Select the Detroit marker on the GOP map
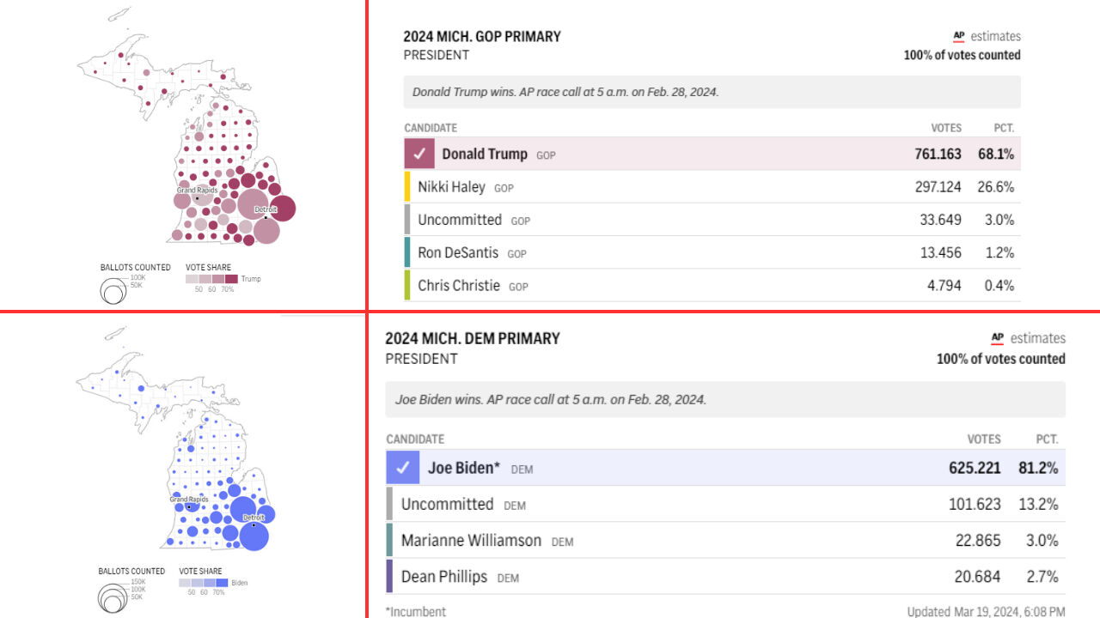Viewport: 1100px width, 618px height. pos(265,216)
